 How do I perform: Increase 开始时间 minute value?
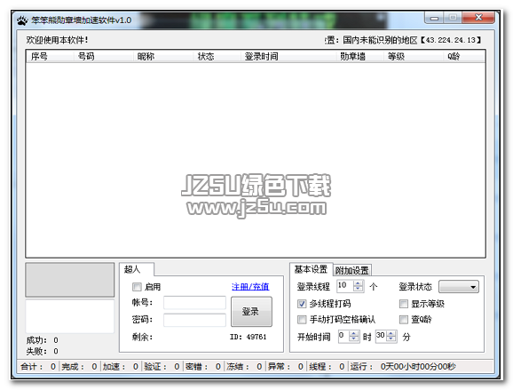391,334
